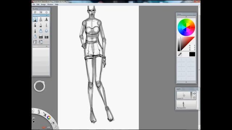Click the edit tools icon on the lagoon
232x130 pixels.
53,122
